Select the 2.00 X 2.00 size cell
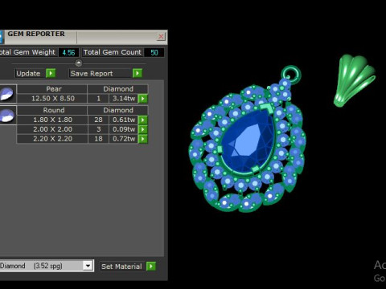 click(52, 129)
